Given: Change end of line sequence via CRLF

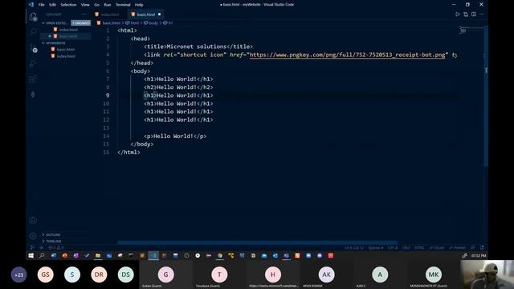Looking at the screenshot, I should (406, 248).
